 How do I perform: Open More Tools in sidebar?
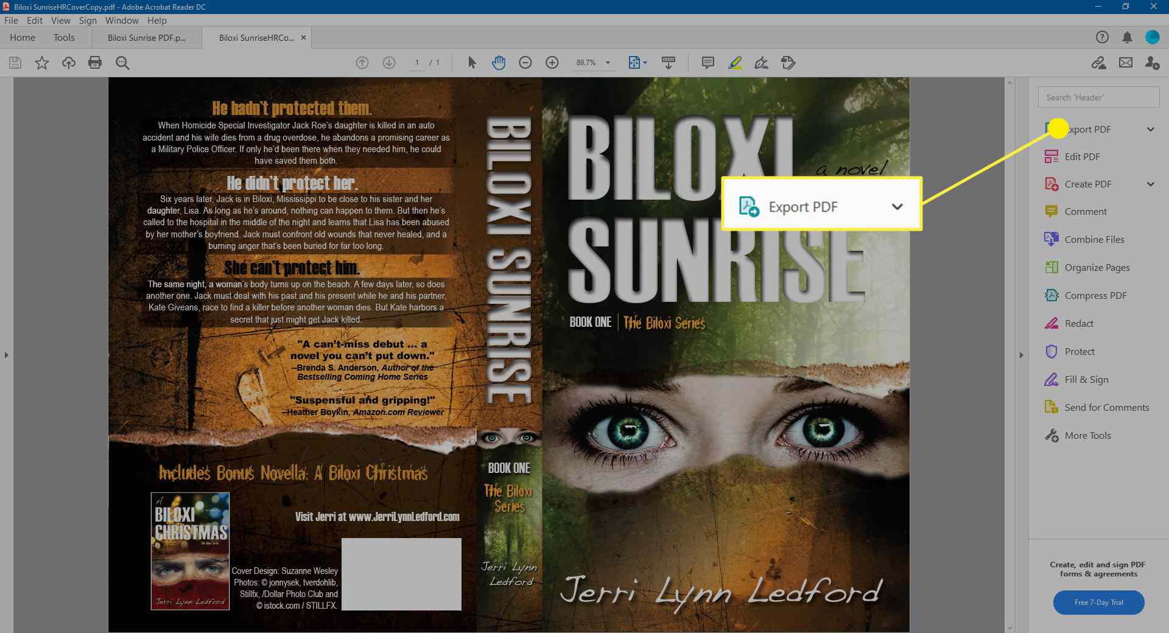coord(1078,435)
